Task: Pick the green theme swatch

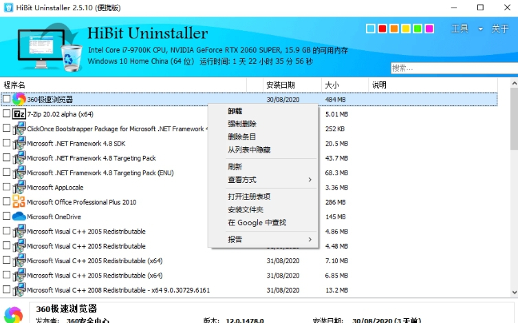Action: [x=418, y=29]
